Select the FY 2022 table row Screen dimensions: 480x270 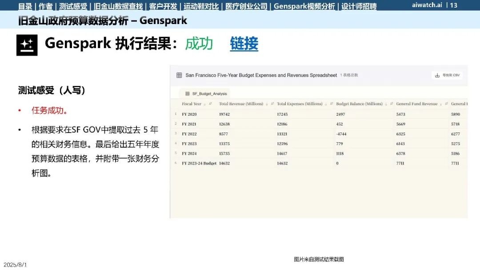coord(319,133)
